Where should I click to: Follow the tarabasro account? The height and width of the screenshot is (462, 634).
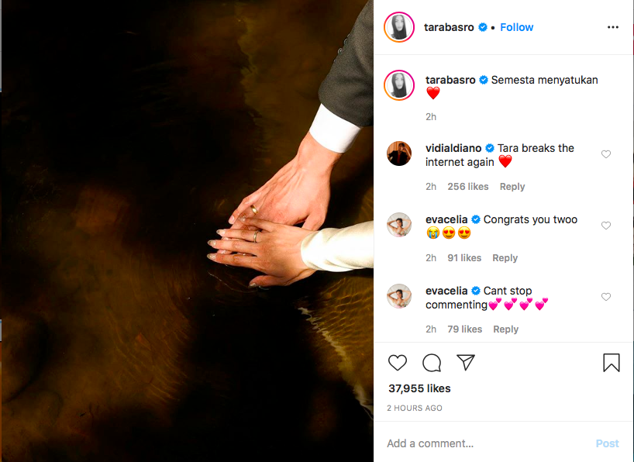pyautogui.click(x=516, y=27)
